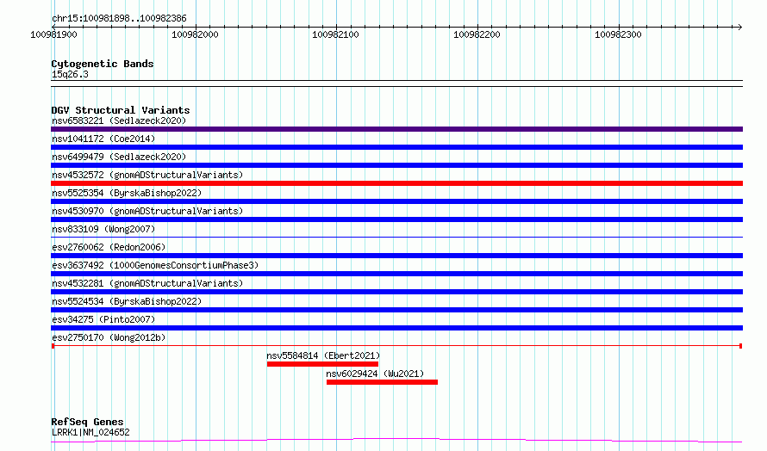Click the DGV Structural Variants track title
Viewport: 767px width, 451px height.
click(121, 110)
